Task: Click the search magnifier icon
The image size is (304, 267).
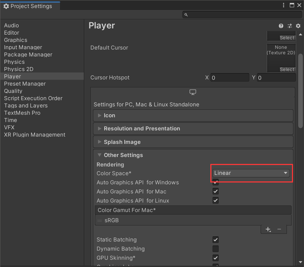Action: click(186, 15)
